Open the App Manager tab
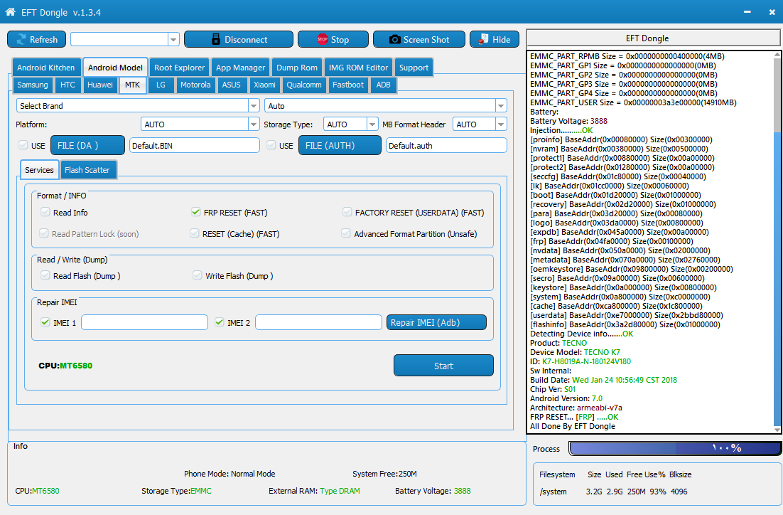 point(240,68)
